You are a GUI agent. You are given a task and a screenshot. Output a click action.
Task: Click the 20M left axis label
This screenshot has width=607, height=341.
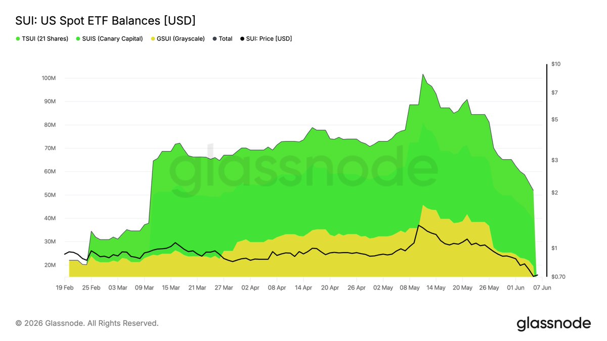50,265
